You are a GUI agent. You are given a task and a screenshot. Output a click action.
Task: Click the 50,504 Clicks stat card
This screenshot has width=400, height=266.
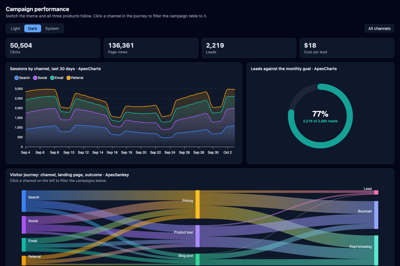[53, 48]
